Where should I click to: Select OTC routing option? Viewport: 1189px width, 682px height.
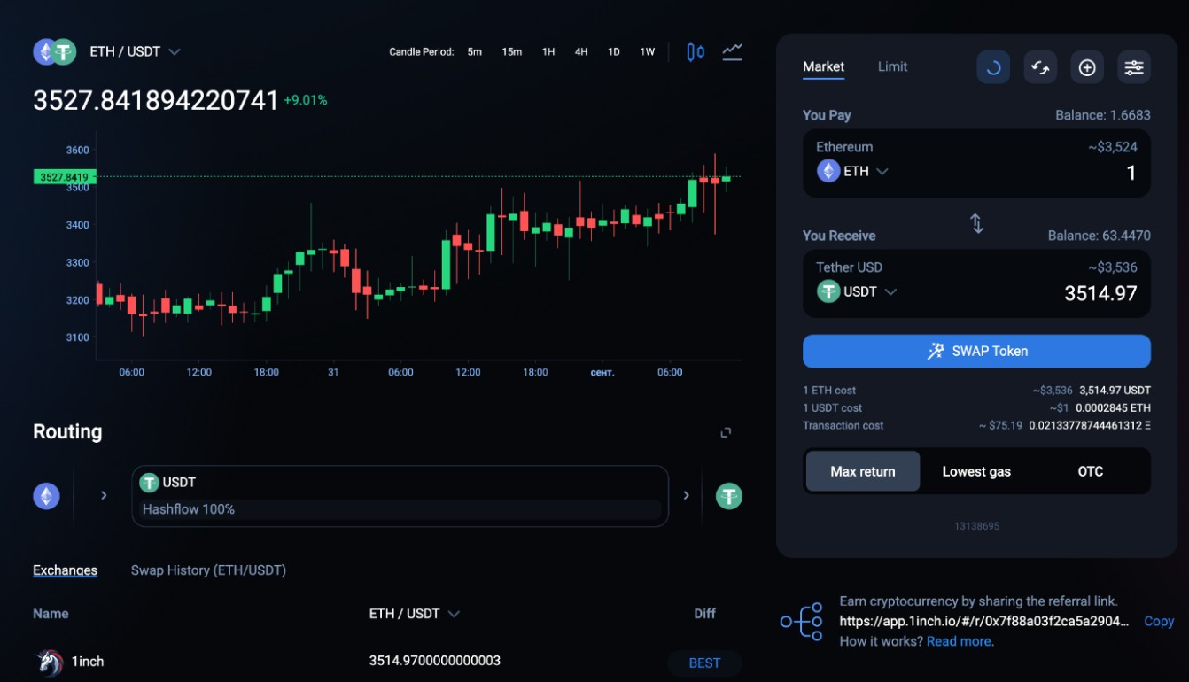pyautogui.click(x=1091, y=471)
